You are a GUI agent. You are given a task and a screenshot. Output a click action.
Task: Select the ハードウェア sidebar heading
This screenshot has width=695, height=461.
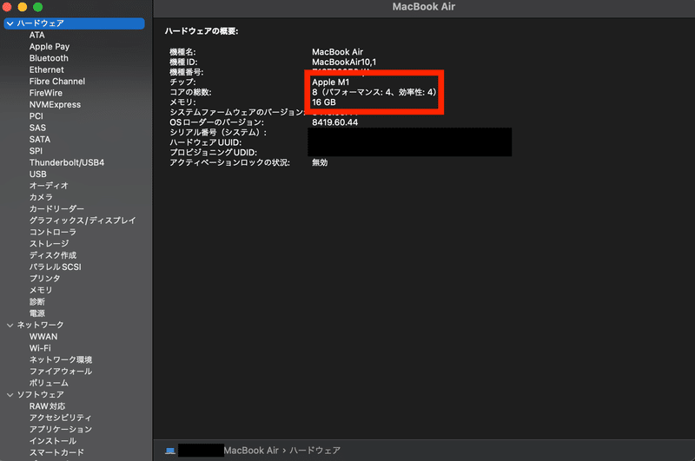tap(74, 23)
